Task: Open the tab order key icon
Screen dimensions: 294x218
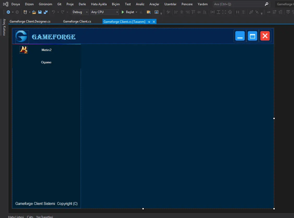Action: click(269, 12)
